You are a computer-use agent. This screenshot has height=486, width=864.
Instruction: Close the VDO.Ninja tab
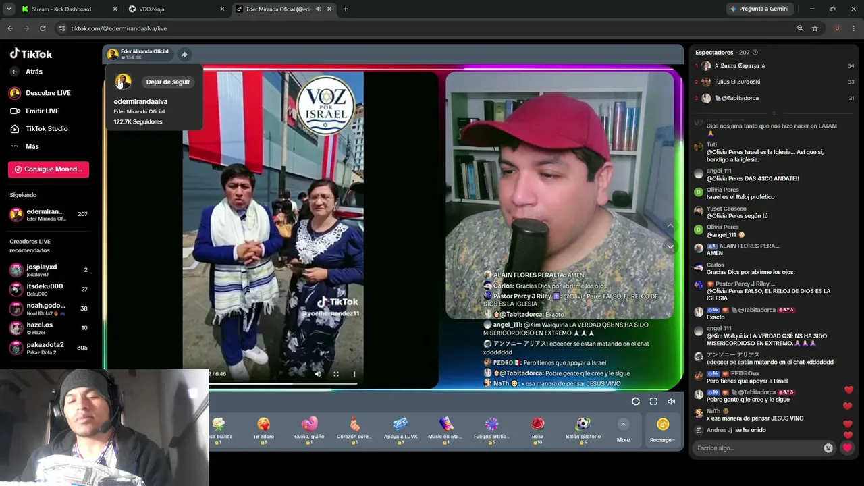point(222,9)
